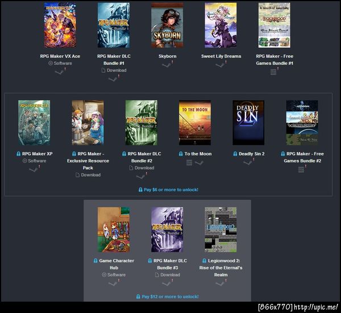341x313 pixels.
Task: Click the Free Games Bundle #2 cover art
Action: pos(302,123)
